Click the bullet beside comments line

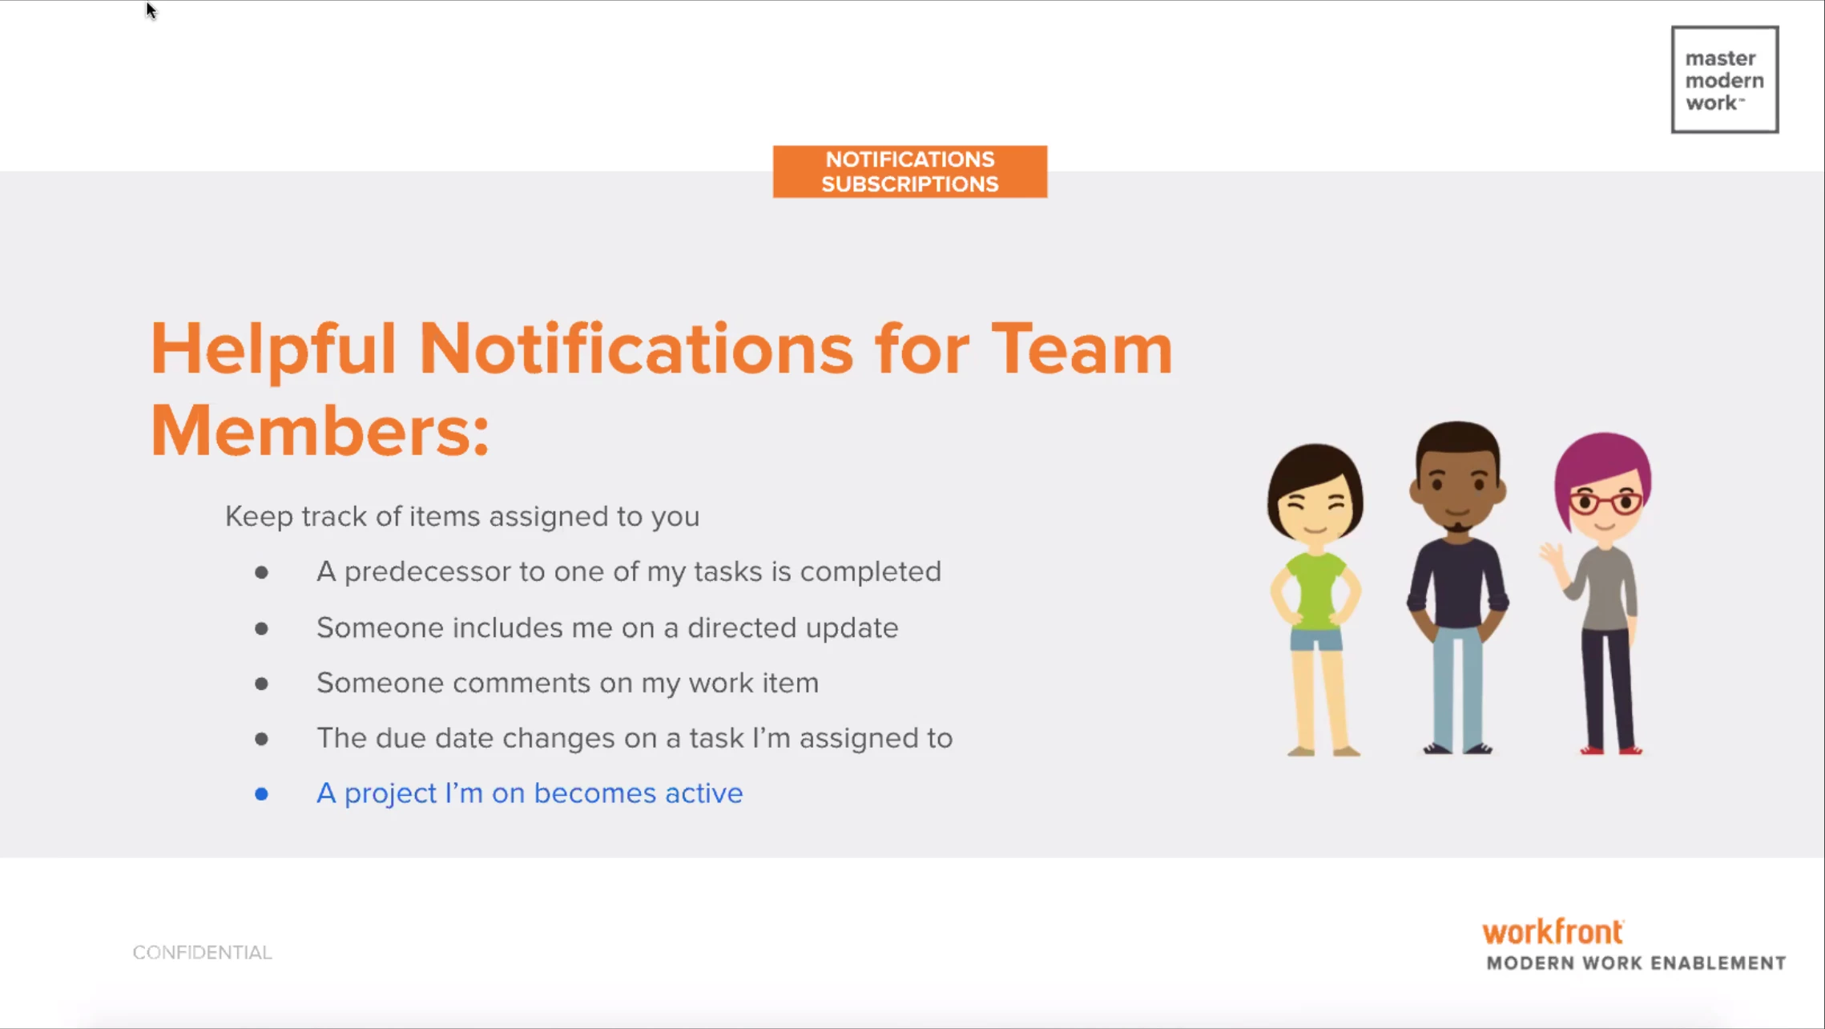pyautogui.click(x=261, y=684)
